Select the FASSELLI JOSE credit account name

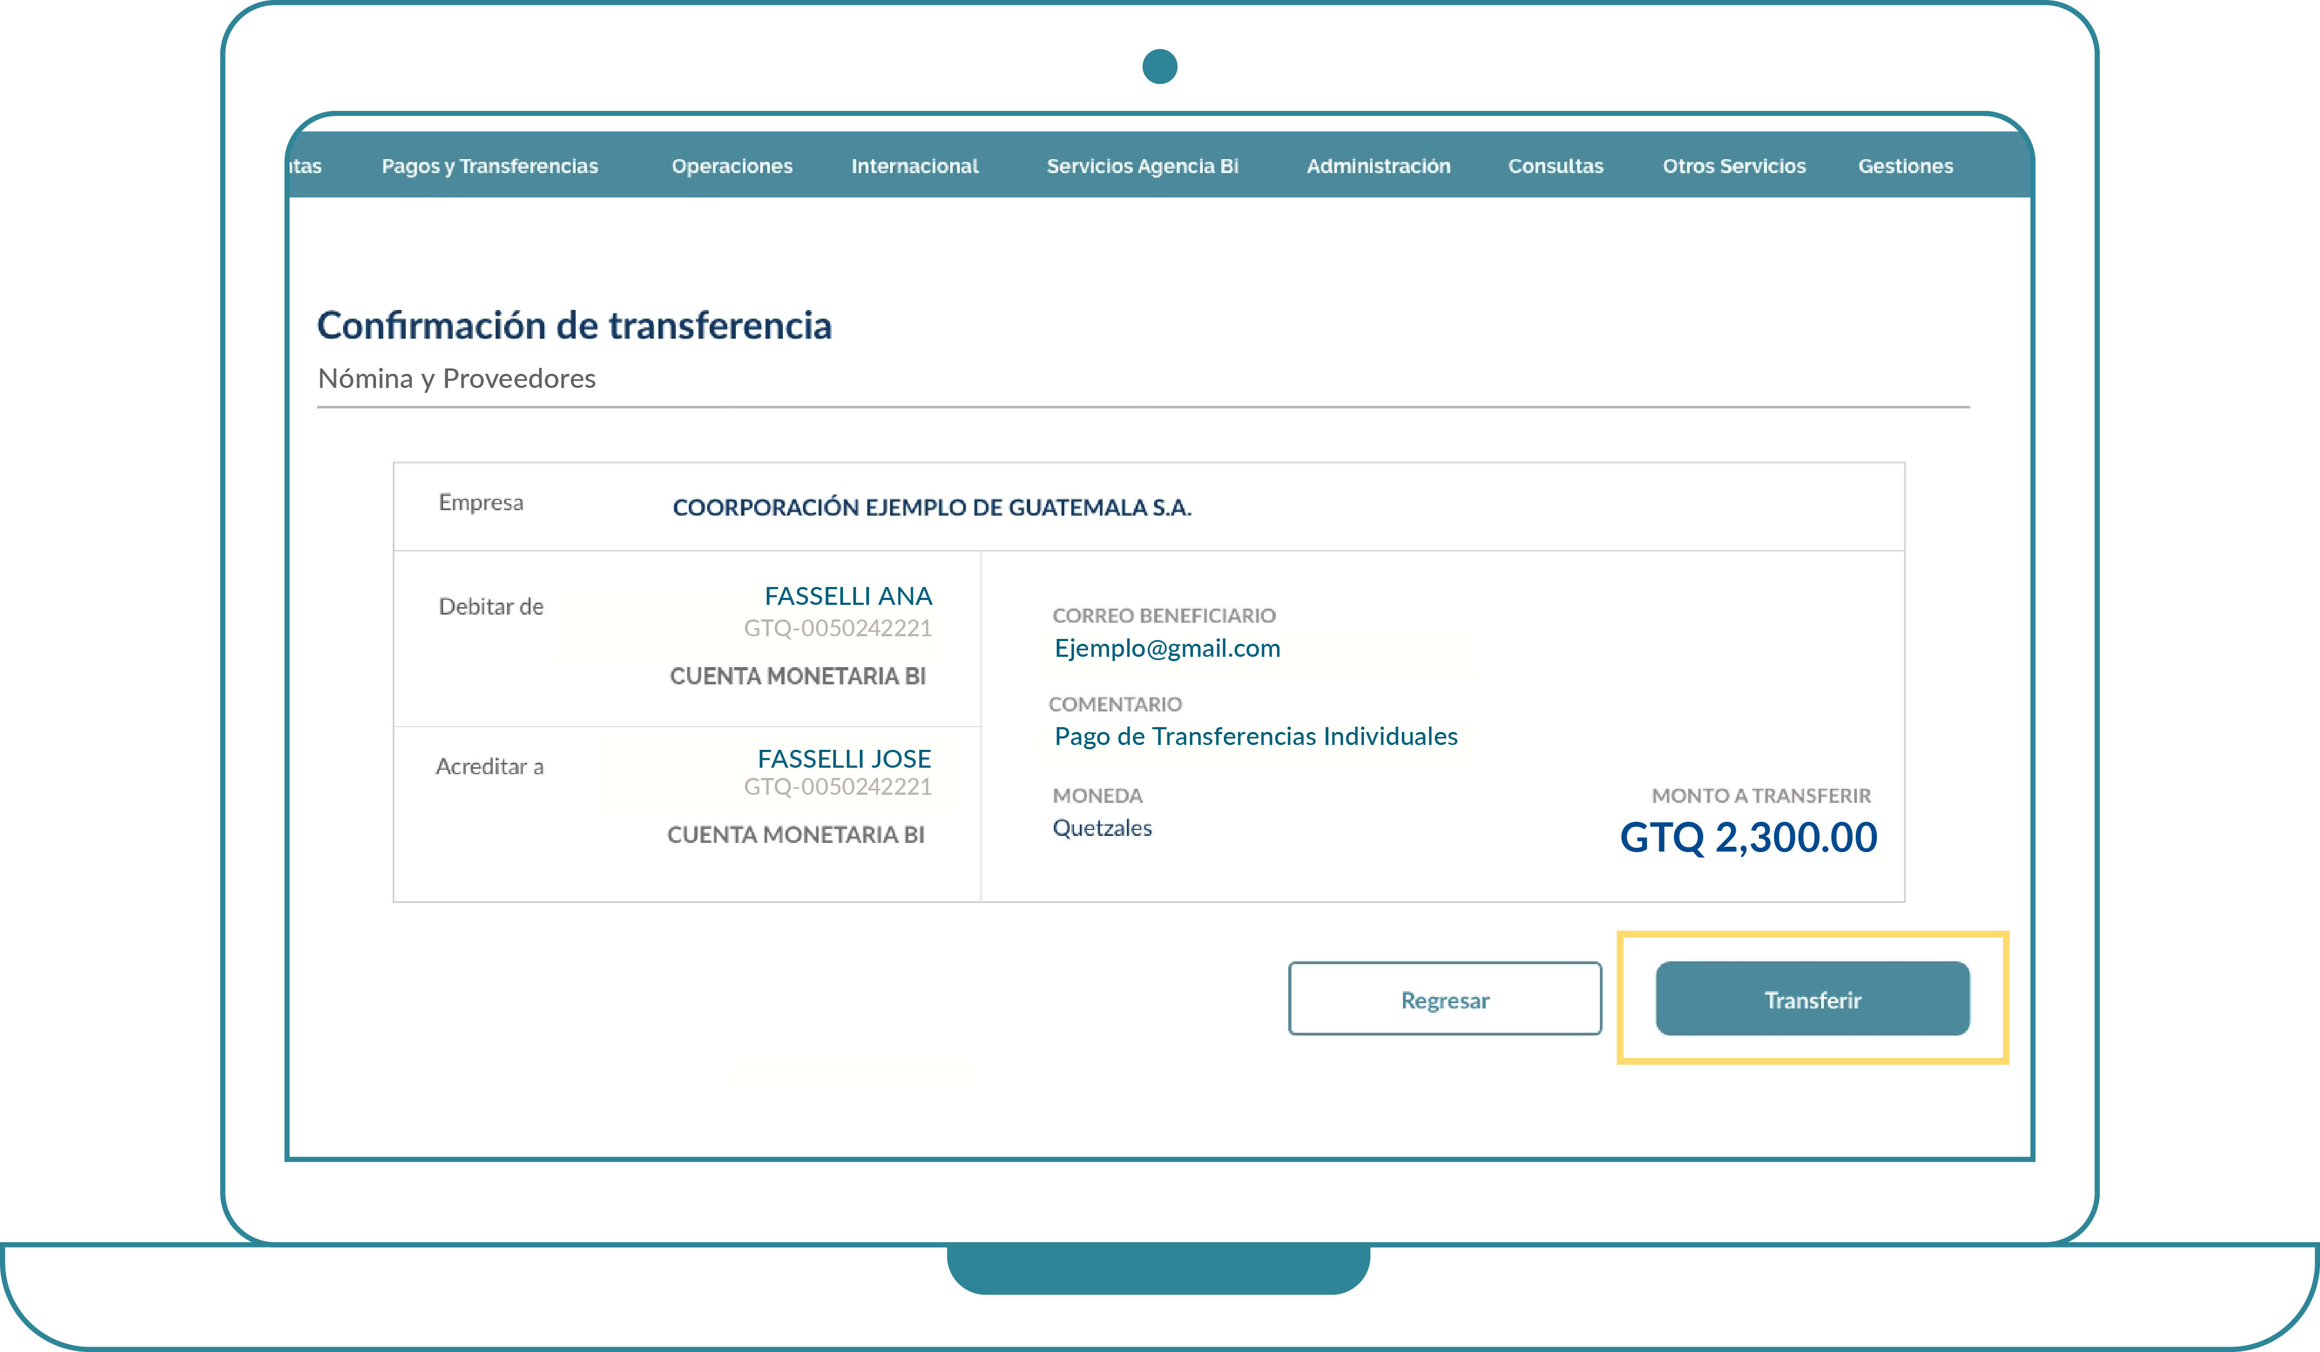click(x=844, y=759)
